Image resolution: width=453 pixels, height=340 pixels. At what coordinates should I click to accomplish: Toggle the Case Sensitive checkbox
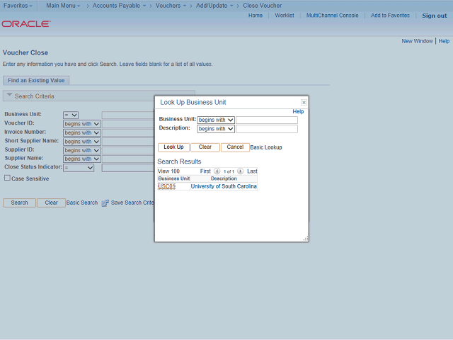coord(7,178)
